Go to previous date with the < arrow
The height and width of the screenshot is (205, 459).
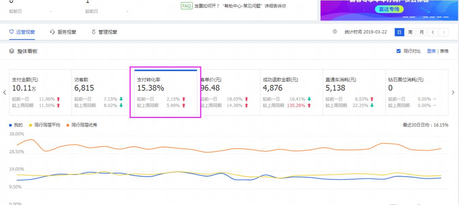pos(432,32)
